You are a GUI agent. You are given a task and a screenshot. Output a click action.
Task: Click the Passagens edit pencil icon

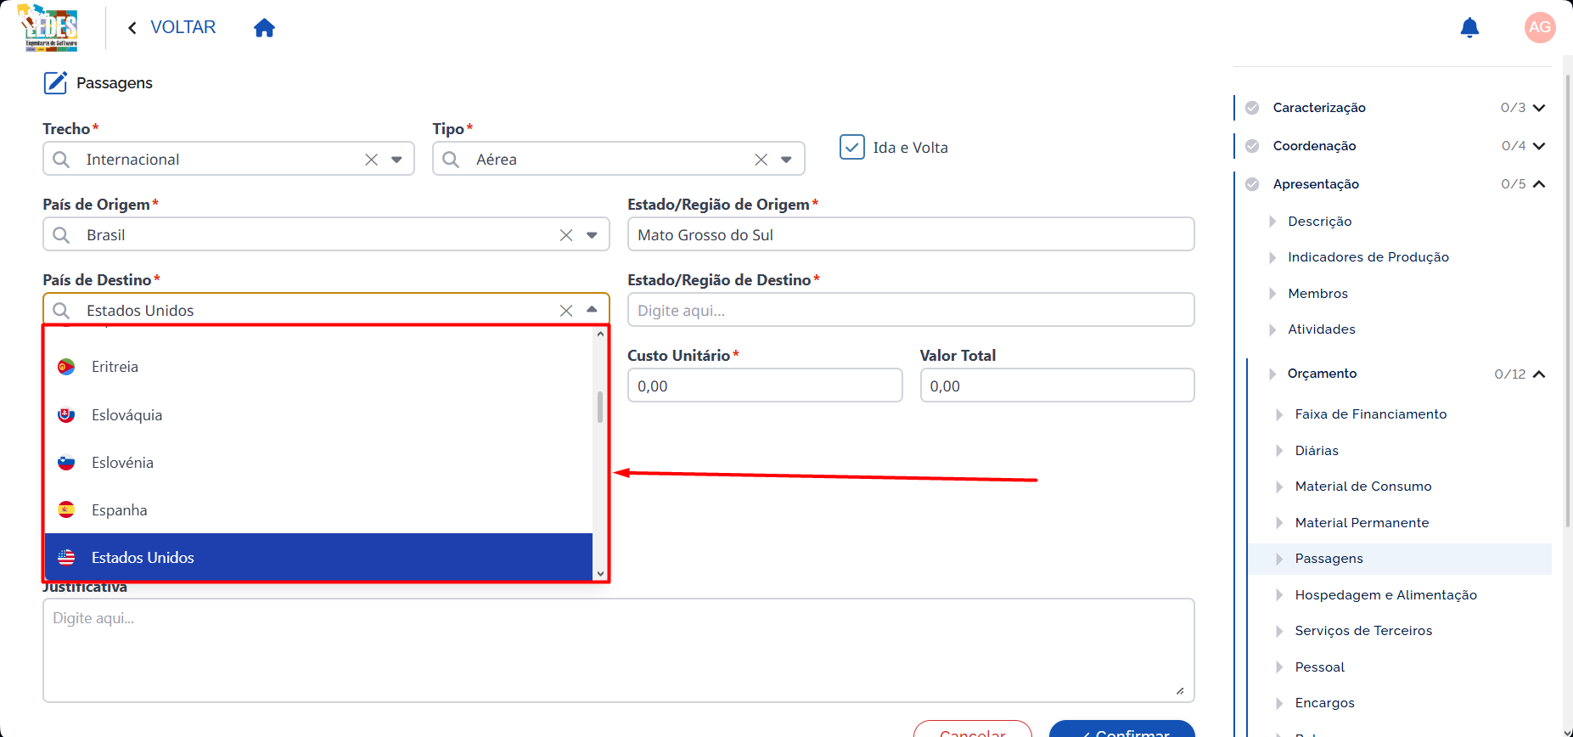55,82
